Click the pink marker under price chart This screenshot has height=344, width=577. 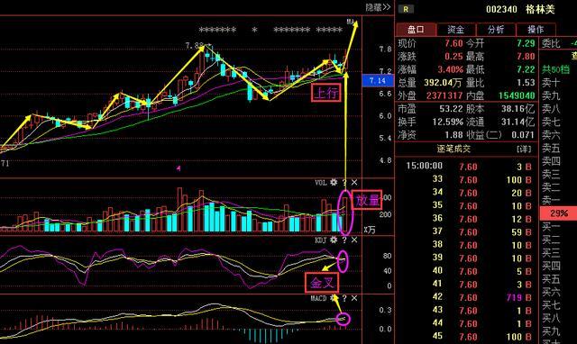(179, 168)
